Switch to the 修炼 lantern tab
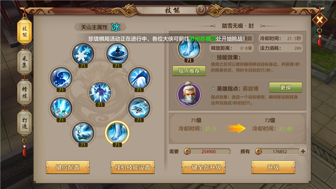The height and width of the screenshot is (189, 336). 24,92
